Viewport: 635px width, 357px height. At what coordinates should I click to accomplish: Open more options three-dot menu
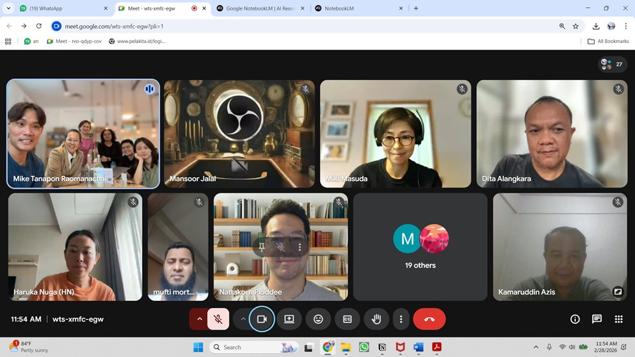click(x=401, y=319)
